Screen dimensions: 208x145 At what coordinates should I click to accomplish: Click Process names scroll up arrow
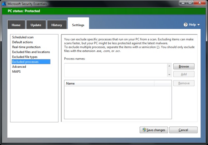pyautogui.click(x=169, y=66)
